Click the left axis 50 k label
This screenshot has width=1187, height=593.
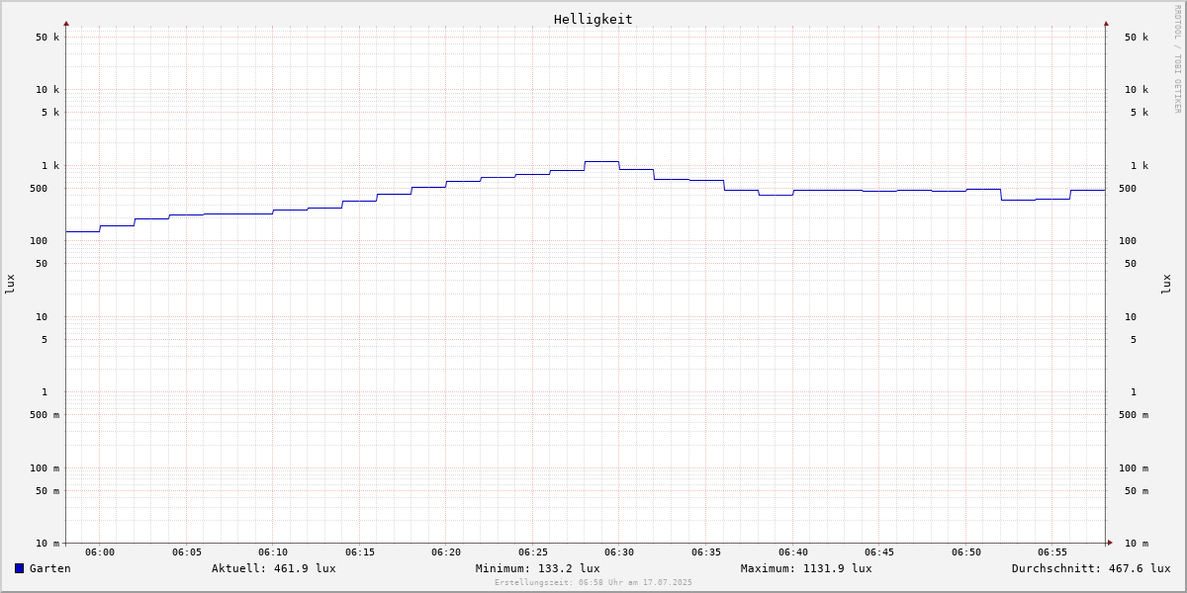pyautogui.click(x=47, y=38)
